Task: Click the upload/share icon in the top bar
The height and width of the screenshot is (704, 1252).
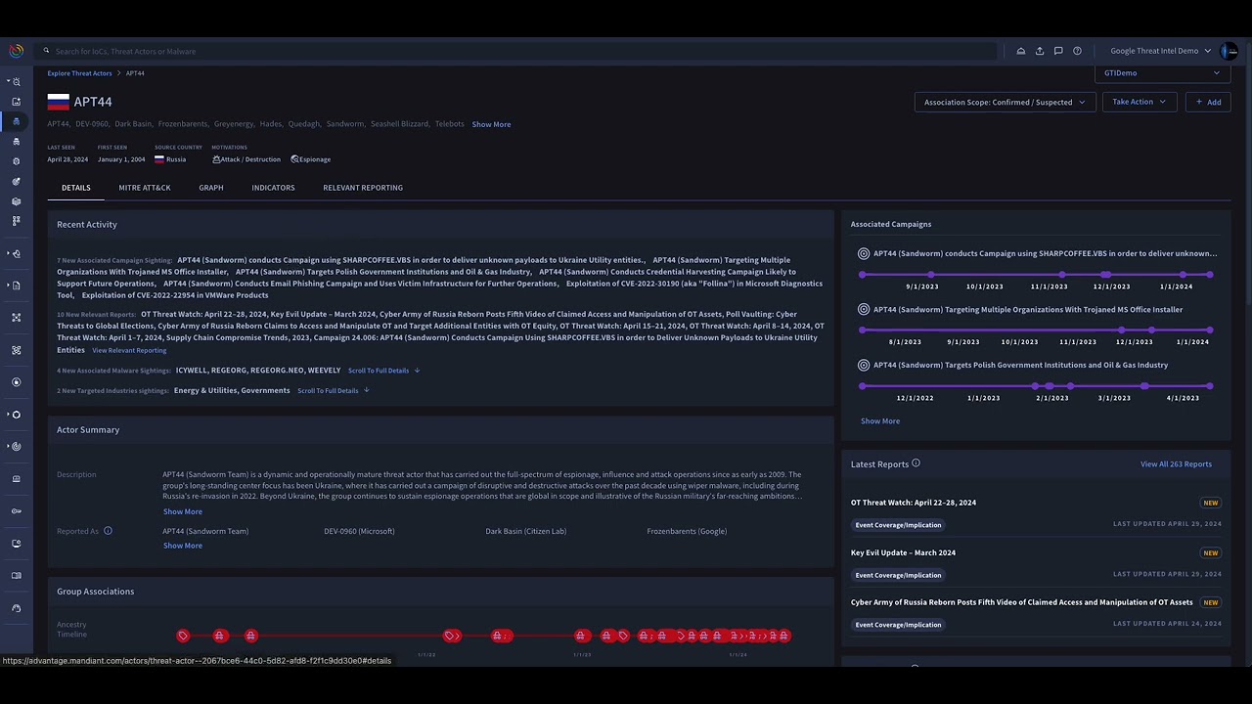Action: tap(1040, 51)
